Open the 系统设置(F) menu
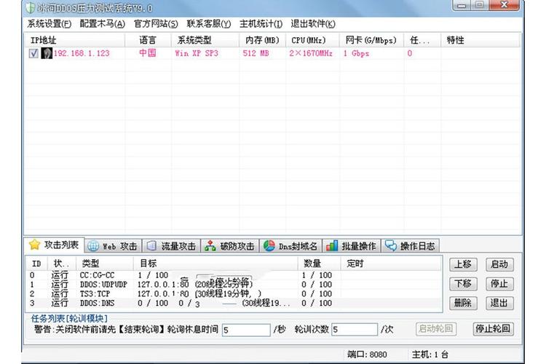This screenshot has width=546, height=364. click(x=50, y=23)
